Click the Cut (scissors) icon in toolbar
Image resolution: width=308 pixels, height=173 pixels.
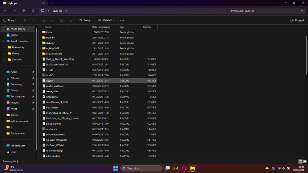(x=25, y=20)
